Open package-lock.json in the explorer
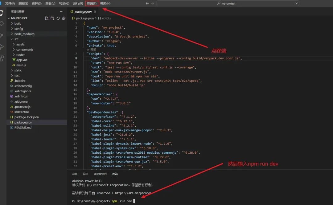This screenshot has height=205, width=333. [x=26, y=117]
